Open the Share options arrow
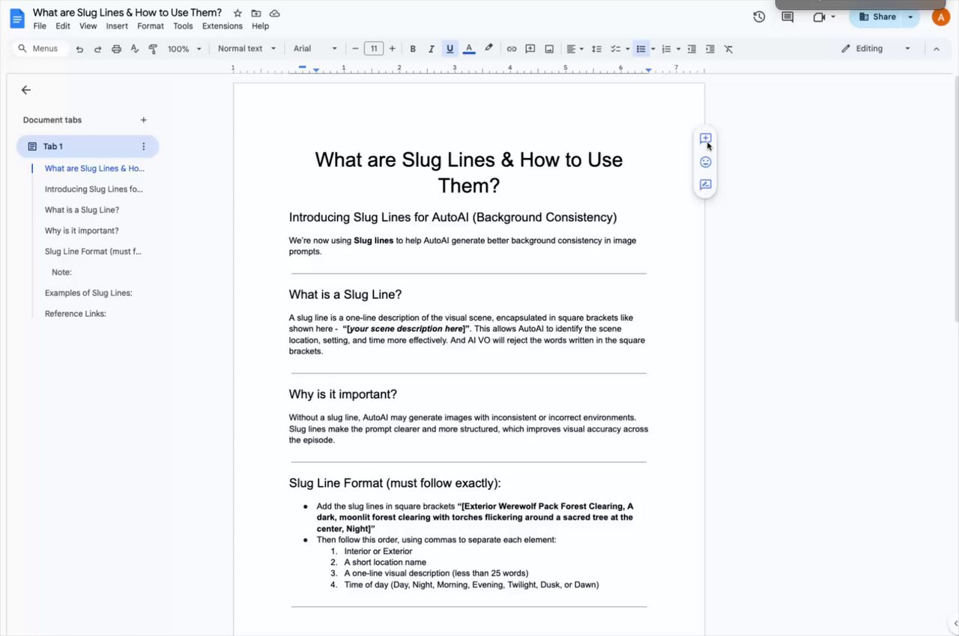 [911, 16]
